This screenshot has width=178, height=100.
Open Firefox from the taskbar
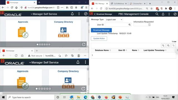(x=106, y=97)
